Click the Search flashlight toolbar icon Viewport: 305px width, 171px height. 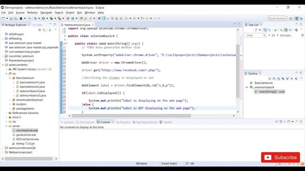[x=90, y=19]
